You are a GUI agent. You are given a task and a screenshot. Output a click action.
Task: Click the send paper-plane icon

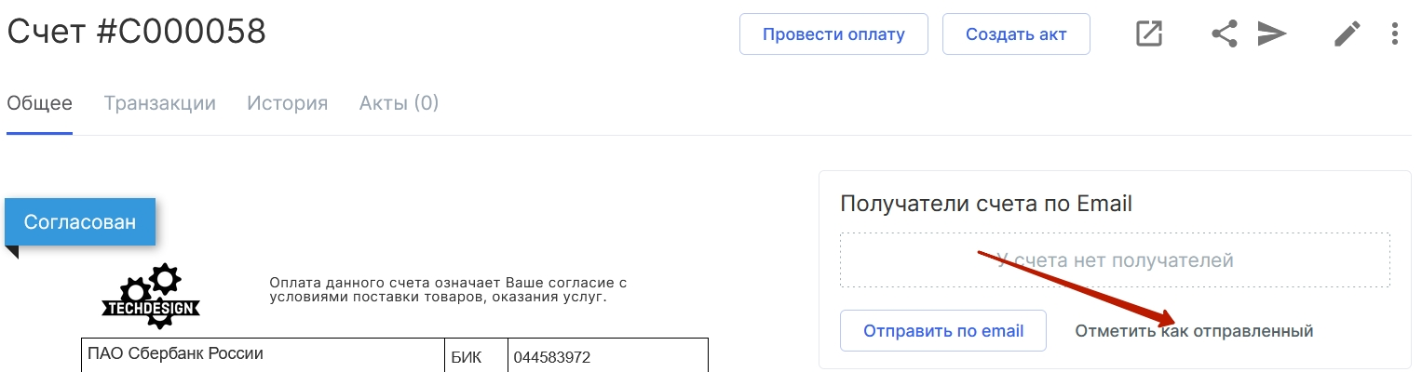pyautogui.click(x=1272, y=34)
